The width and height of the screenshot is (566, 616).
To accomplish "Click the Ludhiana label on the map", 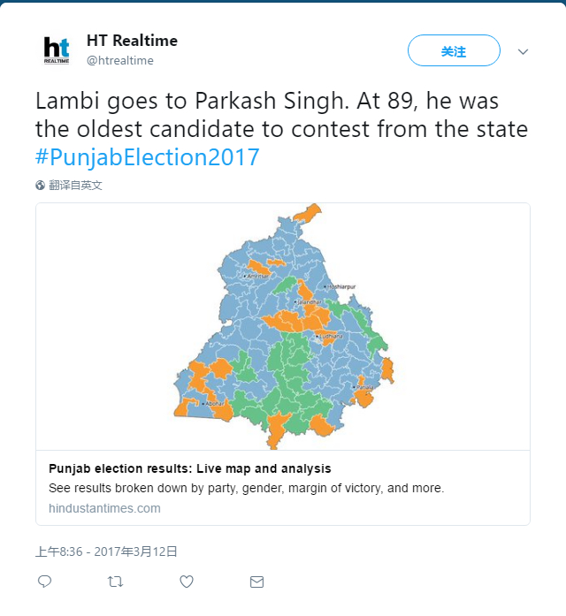I will pos(333,338).
